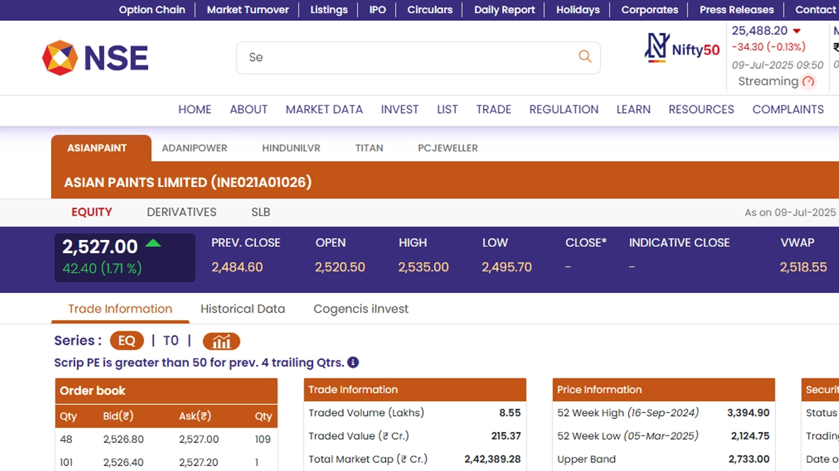The width and height of the screenshot is (839, 471).
Task: Expand the INVEST navigation menu
Action: [399, 110]
